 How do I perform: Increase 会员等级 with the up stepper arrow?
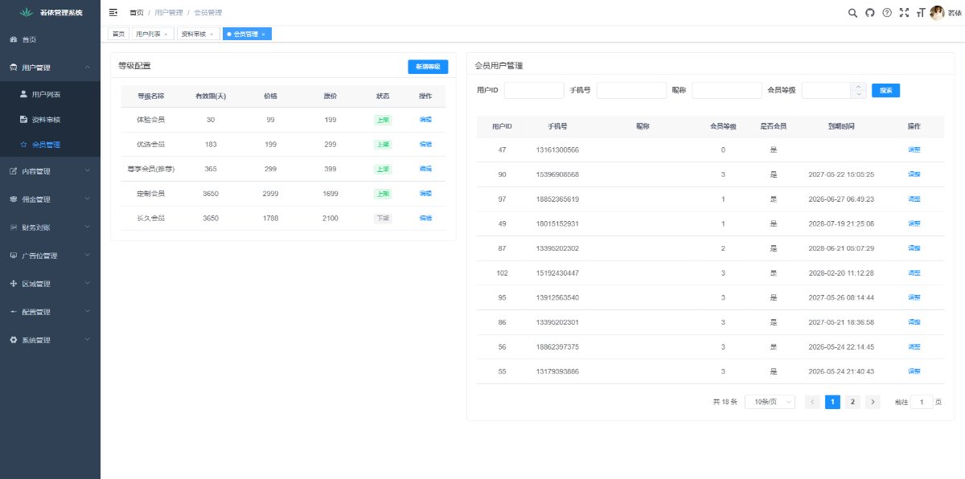point(859,87)
